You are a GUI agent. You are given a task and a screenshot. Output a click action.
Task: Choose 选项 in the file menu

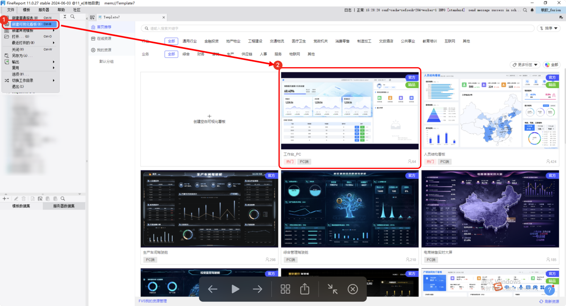(x=31, y=74)
